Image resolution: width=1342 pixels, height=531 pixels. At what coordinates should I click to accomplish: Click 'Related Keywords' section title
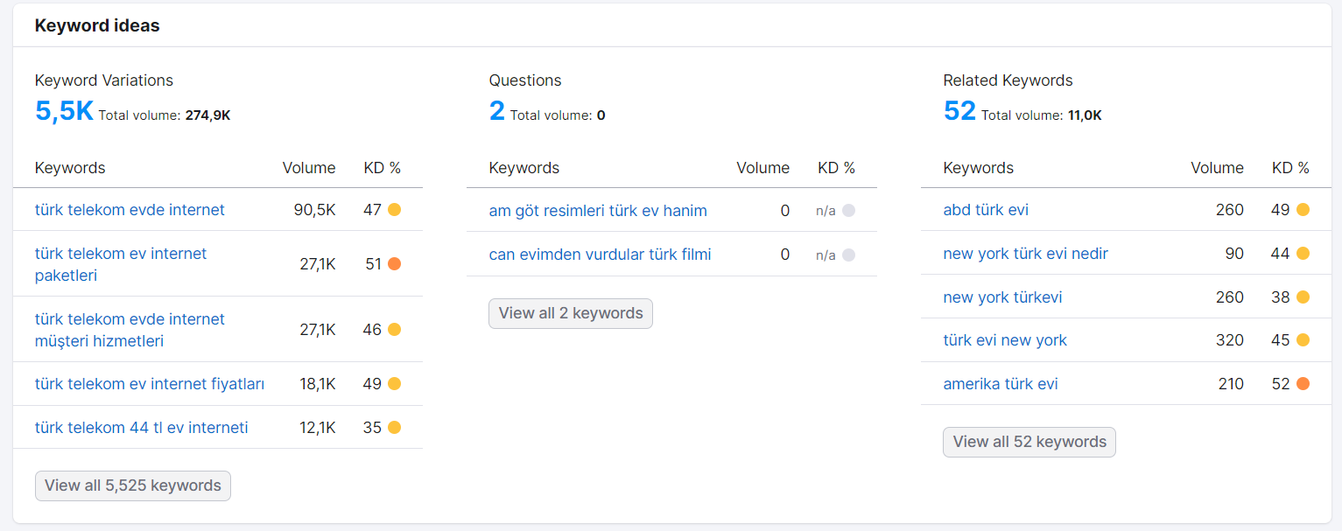pyautogui.click(x=1008, y=80)
